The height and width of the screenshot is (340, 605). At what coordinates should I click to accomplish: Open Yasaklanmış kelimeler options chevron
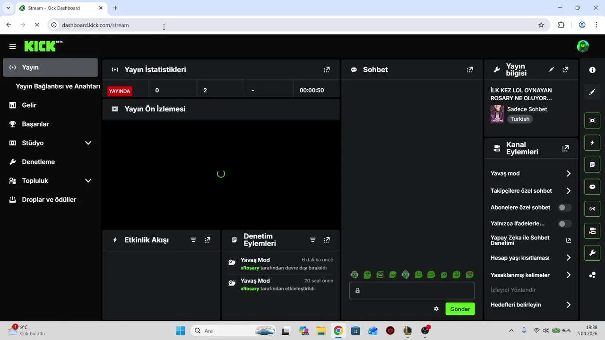coord(569,275)
